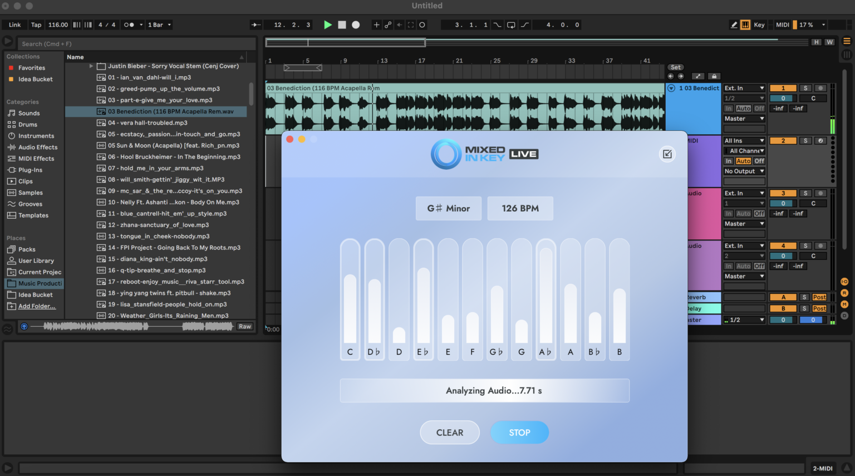Open the No Output routing dropdown

744,171
